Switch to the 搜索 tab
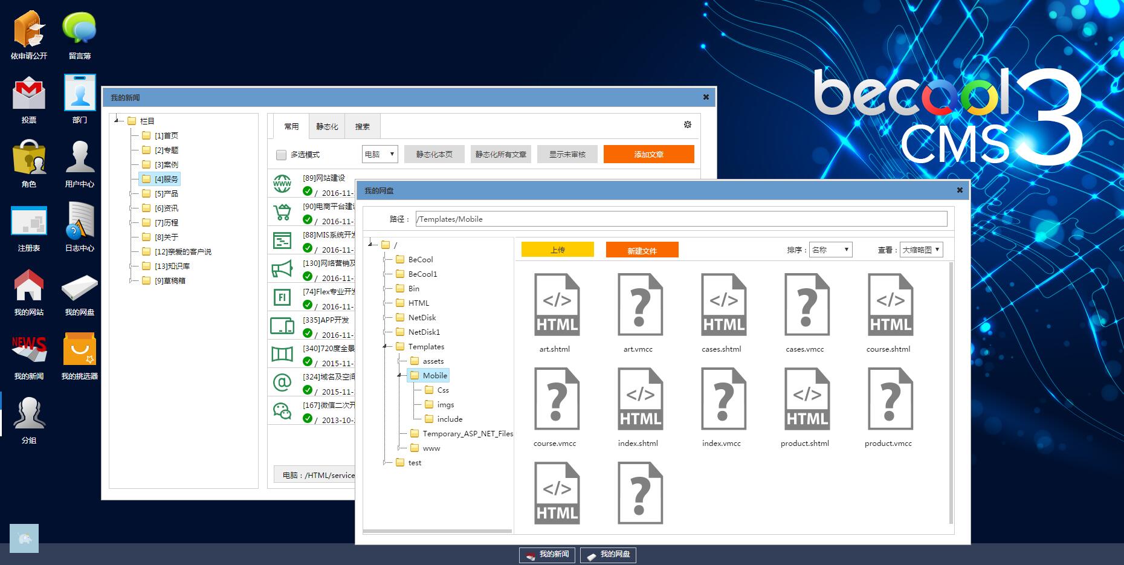The width and height of the screenshot is (1124, 565). (362, 126)
